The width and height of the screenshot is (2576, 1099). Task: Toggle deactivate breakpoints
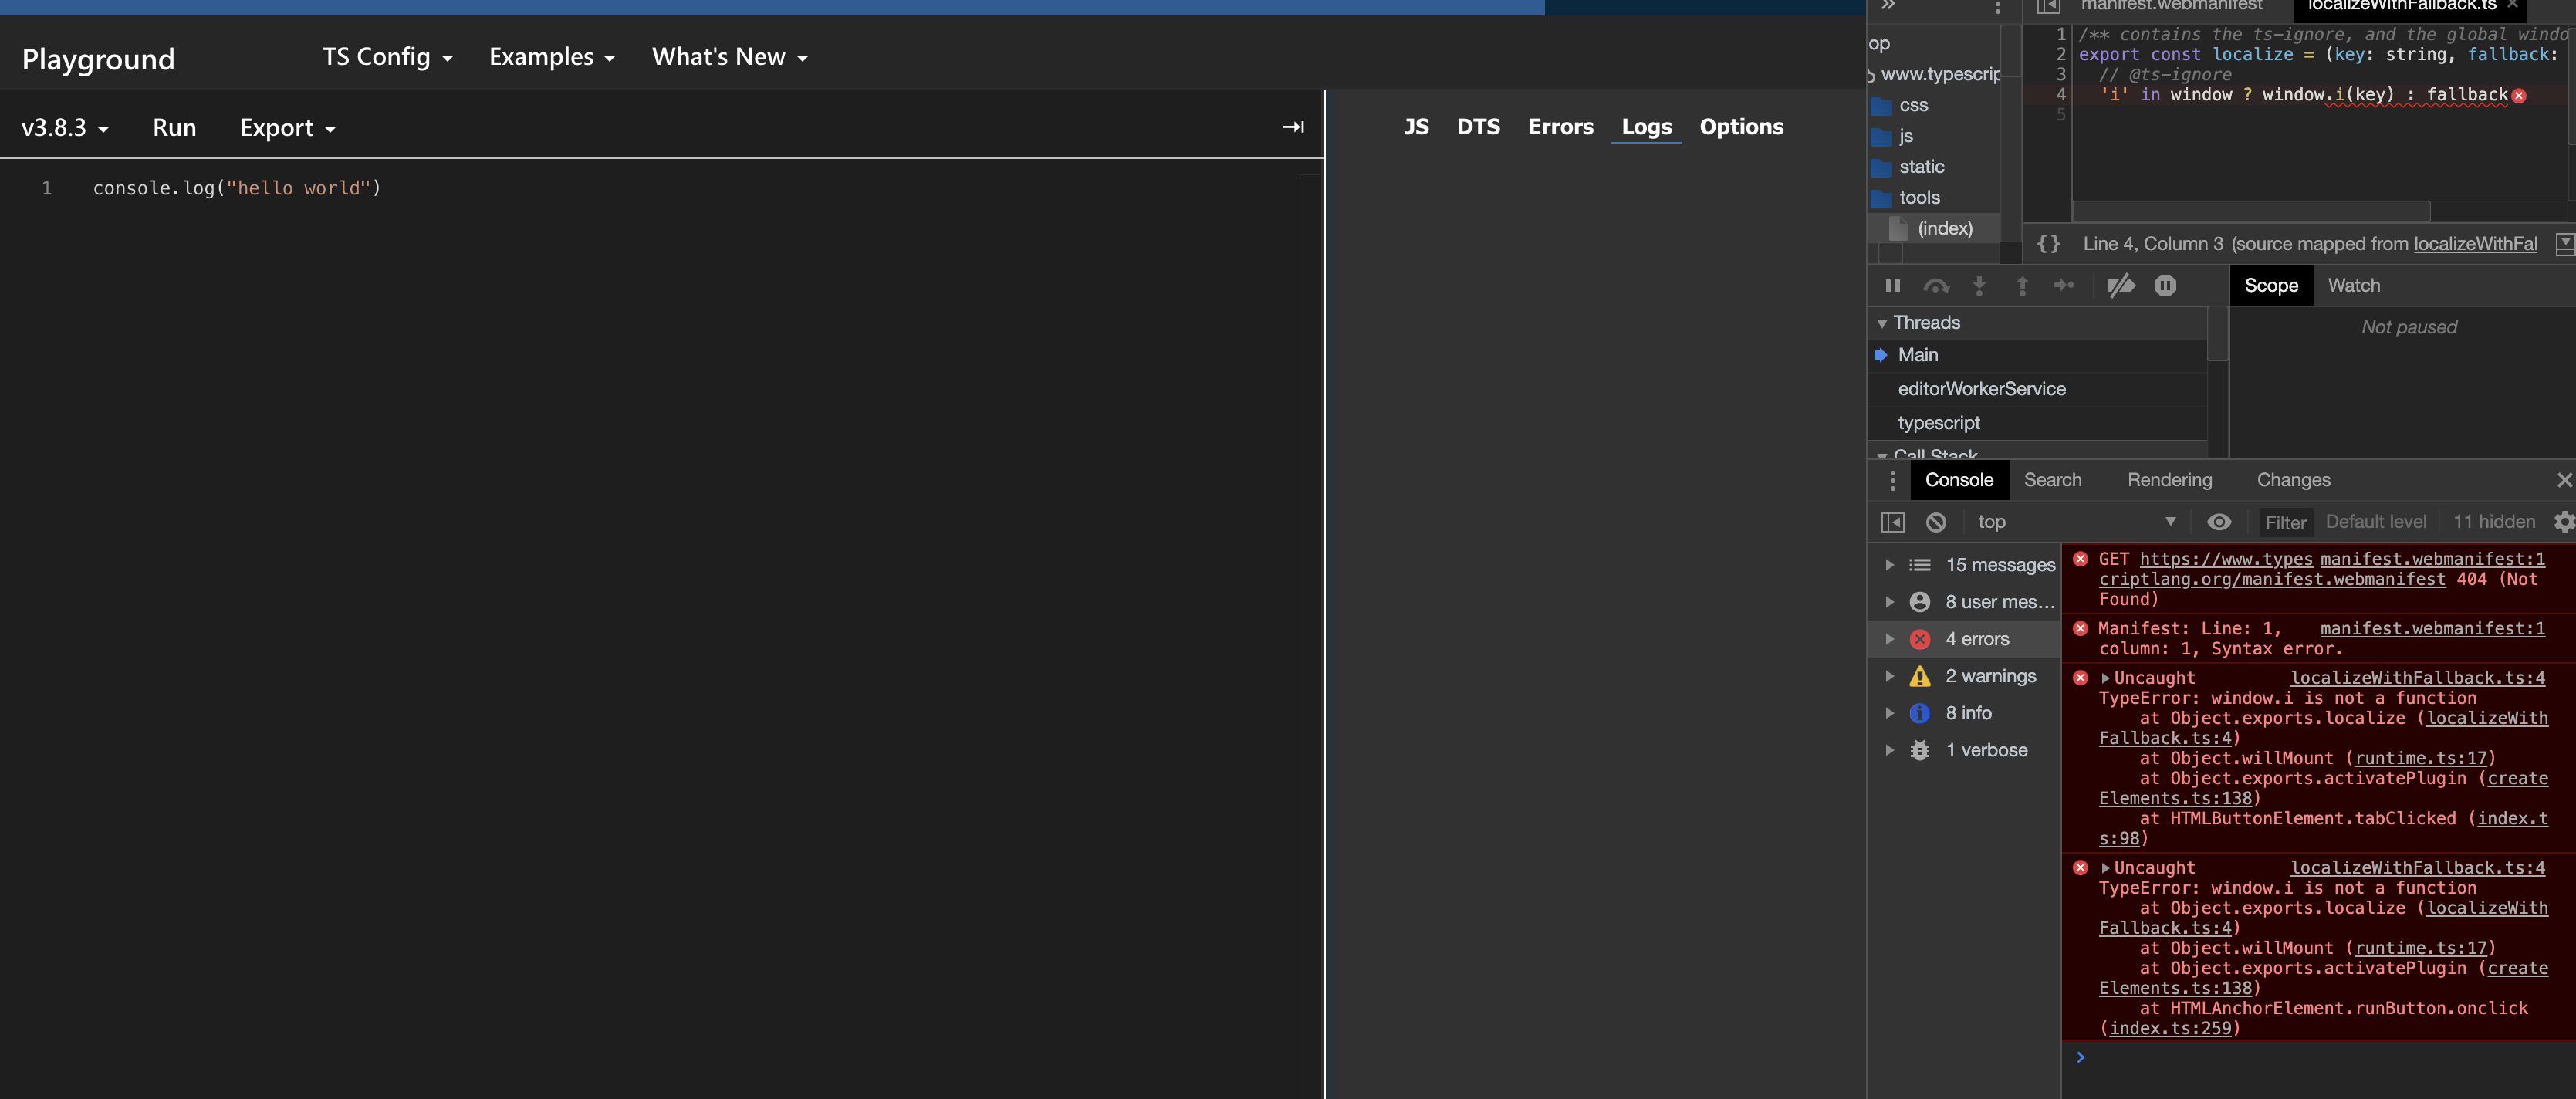[x=2121, y=286]
